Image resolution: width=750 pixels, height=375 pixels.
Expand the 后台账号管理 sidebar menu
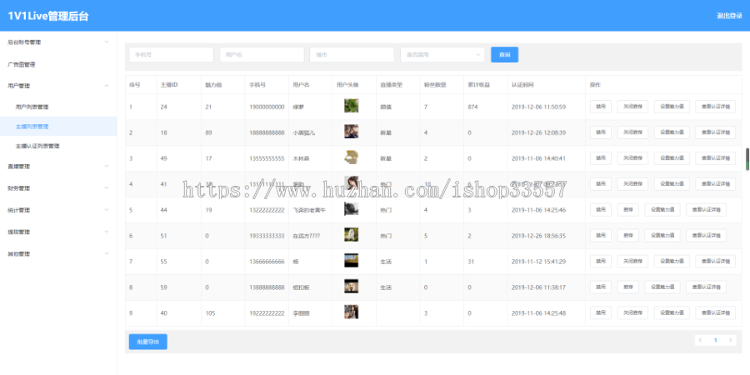tap(58, 42)
